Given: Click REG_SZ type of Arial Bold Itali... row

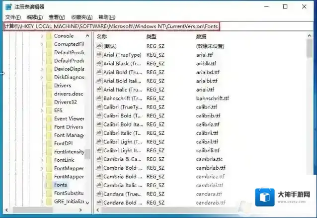Looking at the screenshot, I should (155, 81).
